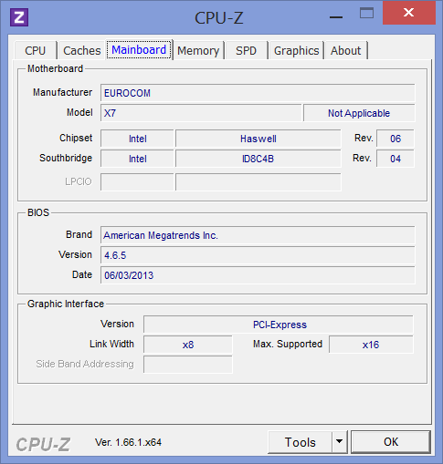Click the Max. Supported x16 value
The height and width of the screenshot is (464, 443).
pos(371,345)
